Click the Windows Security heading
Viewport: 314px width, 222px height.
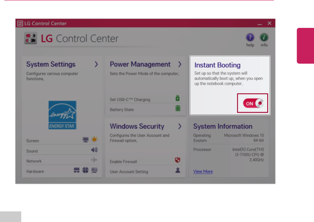[x=137, y=127]
